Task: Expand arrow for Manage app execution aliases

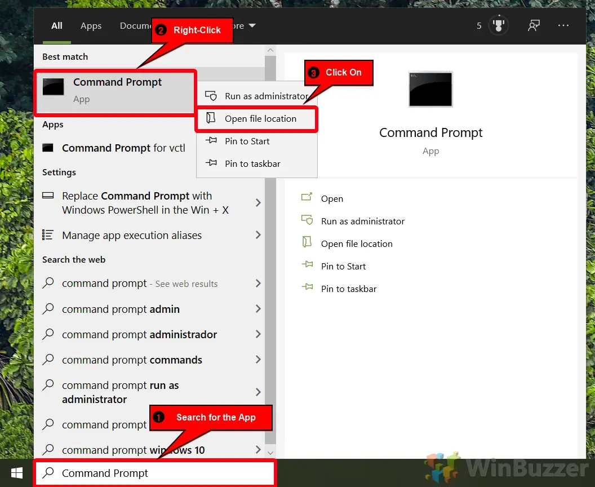Action: point(259,235)
